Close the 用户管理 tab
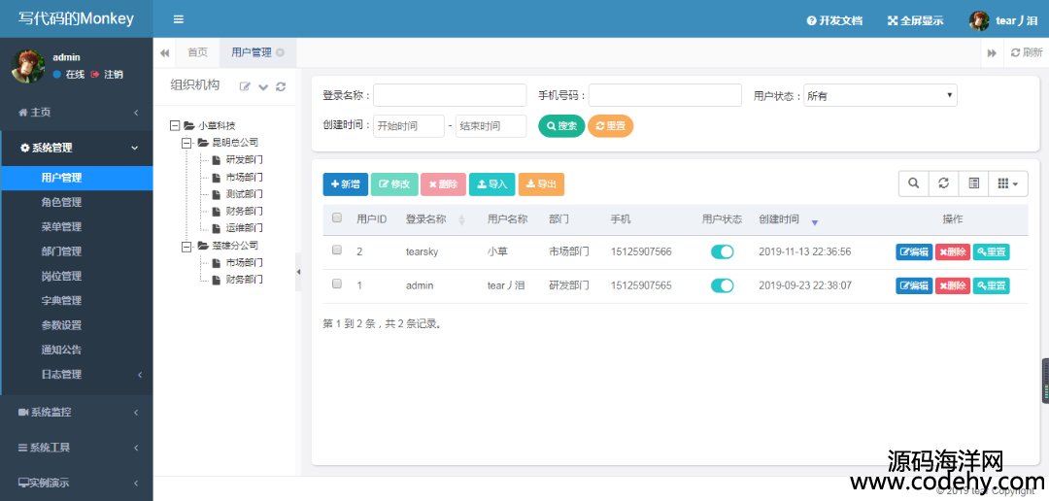This screenshot has width=1049, height=501. pos(280,52)
